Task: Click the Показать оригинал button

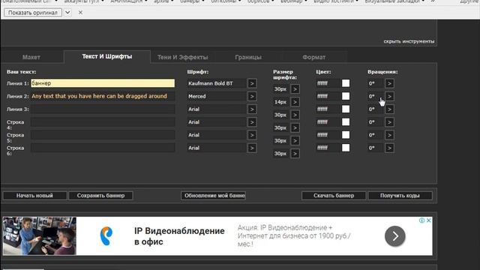Action: click(33, 13)
